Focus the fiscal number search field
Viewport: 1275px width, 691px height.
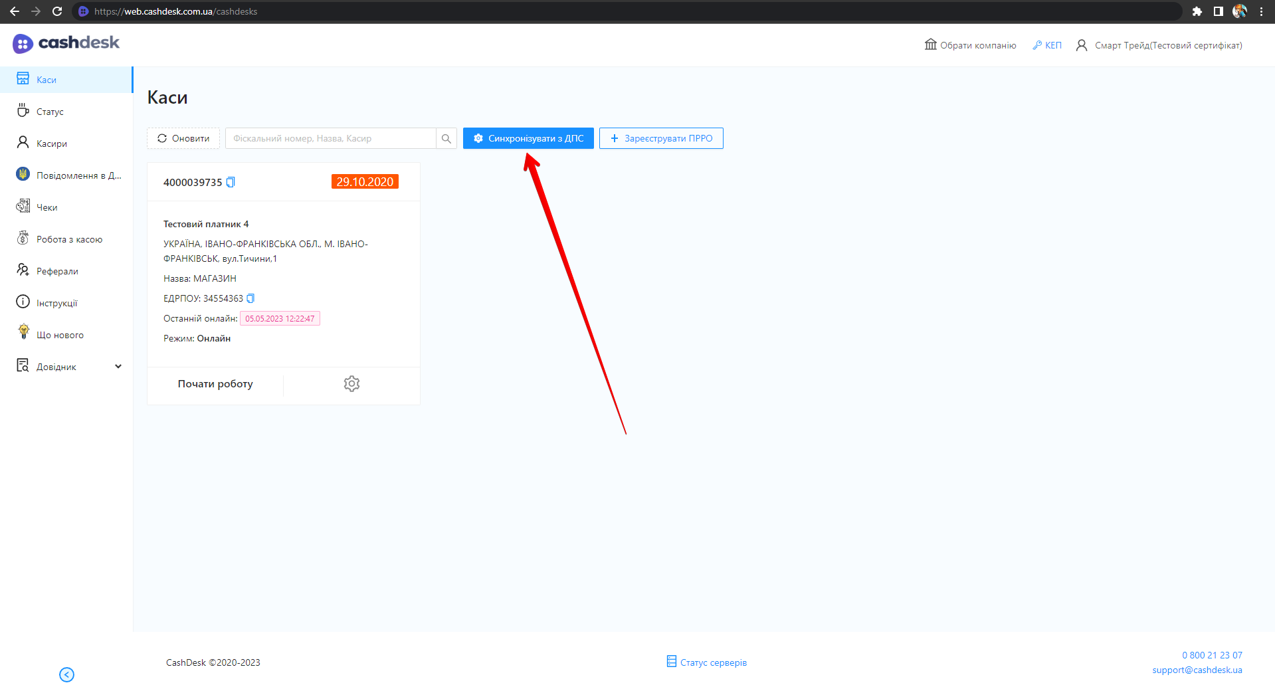pos(330,138)
